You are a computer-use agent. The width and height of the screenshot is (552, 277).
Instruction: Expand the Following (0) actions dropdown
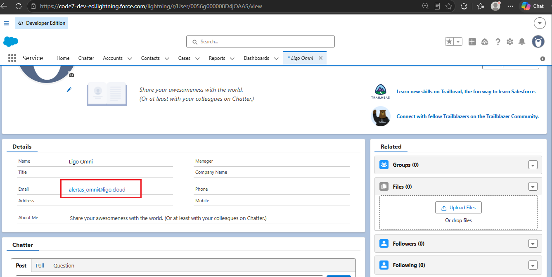point(533,265)
